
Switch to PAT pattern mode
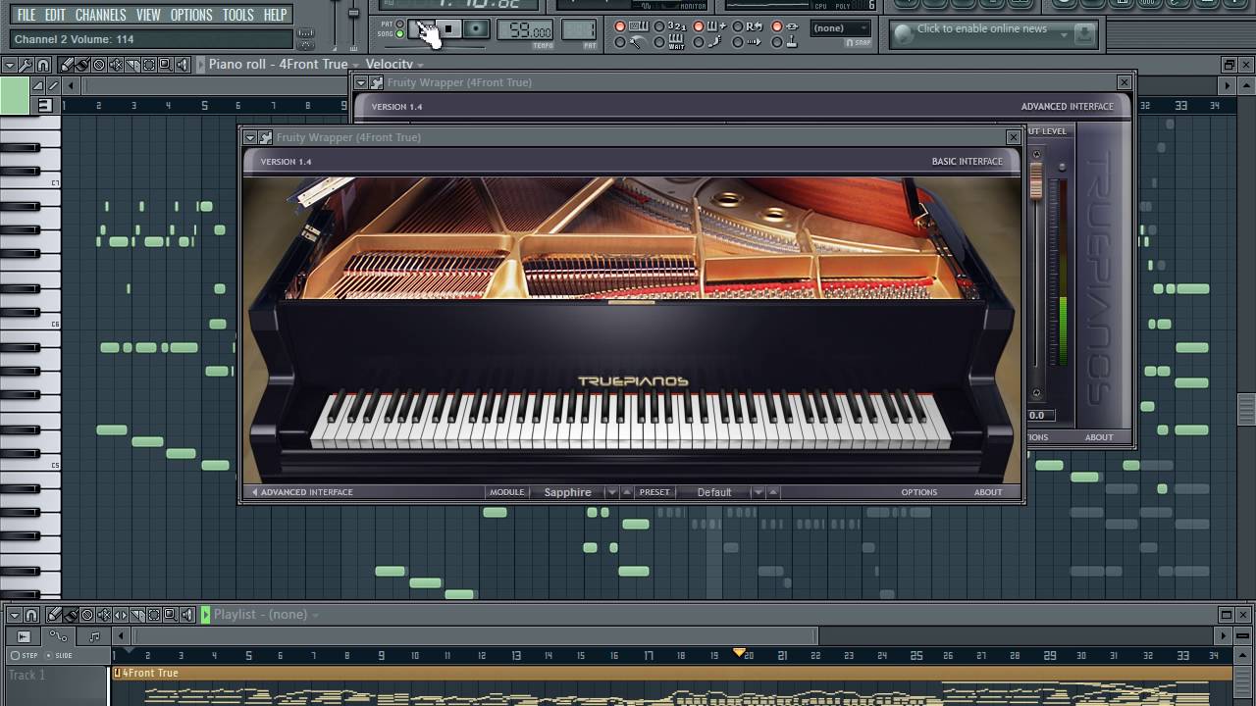pos(399,24)
